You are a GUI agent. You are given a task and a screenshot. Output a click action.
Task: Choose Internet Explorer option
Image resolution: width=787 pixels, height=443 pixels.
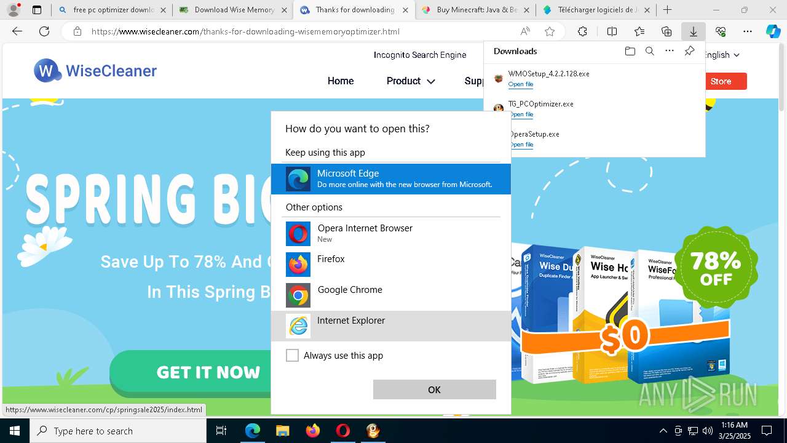tap(391, 326)
